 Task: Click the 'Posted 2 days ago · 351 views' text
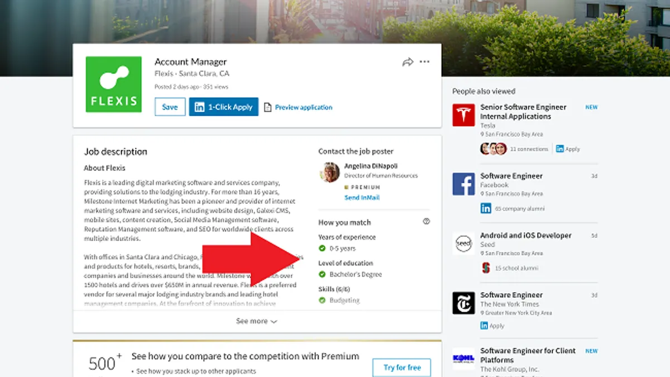pos(192,87)
